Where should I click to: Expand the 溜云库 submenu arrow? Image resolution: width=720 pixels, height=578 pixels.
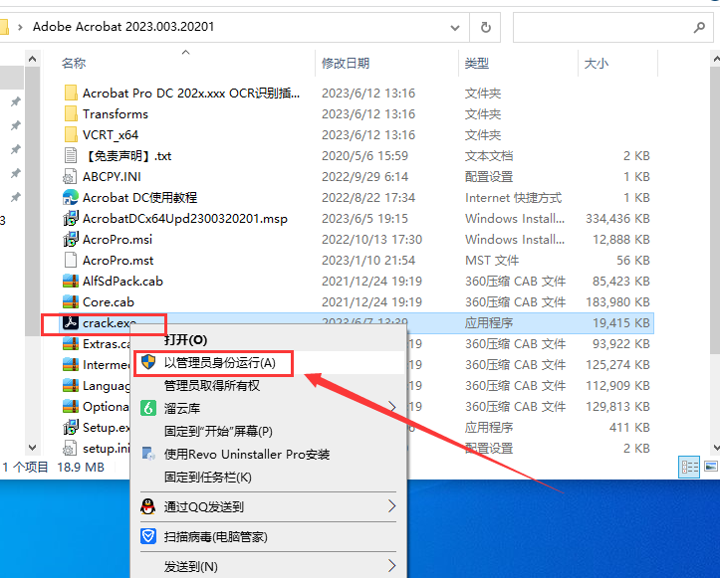tap(391, 407)
